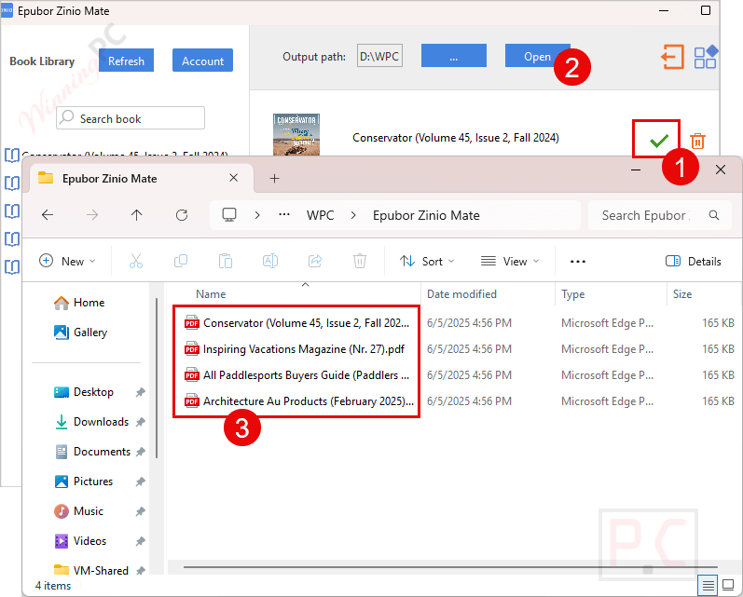Screen dimensions: 743x597
Task: Open Home in navigation pane
Action: click(x=79, y=303)
